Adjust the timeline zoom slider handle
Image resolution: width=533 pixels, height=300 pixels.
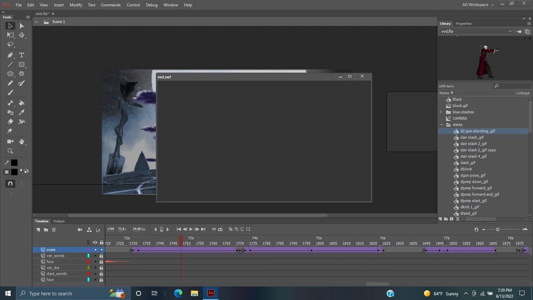click(498, 229)
